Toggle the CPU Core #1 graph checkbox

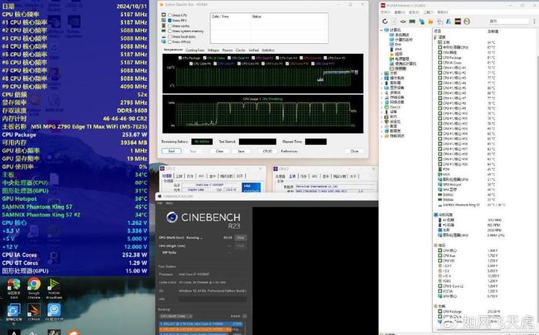229,58
